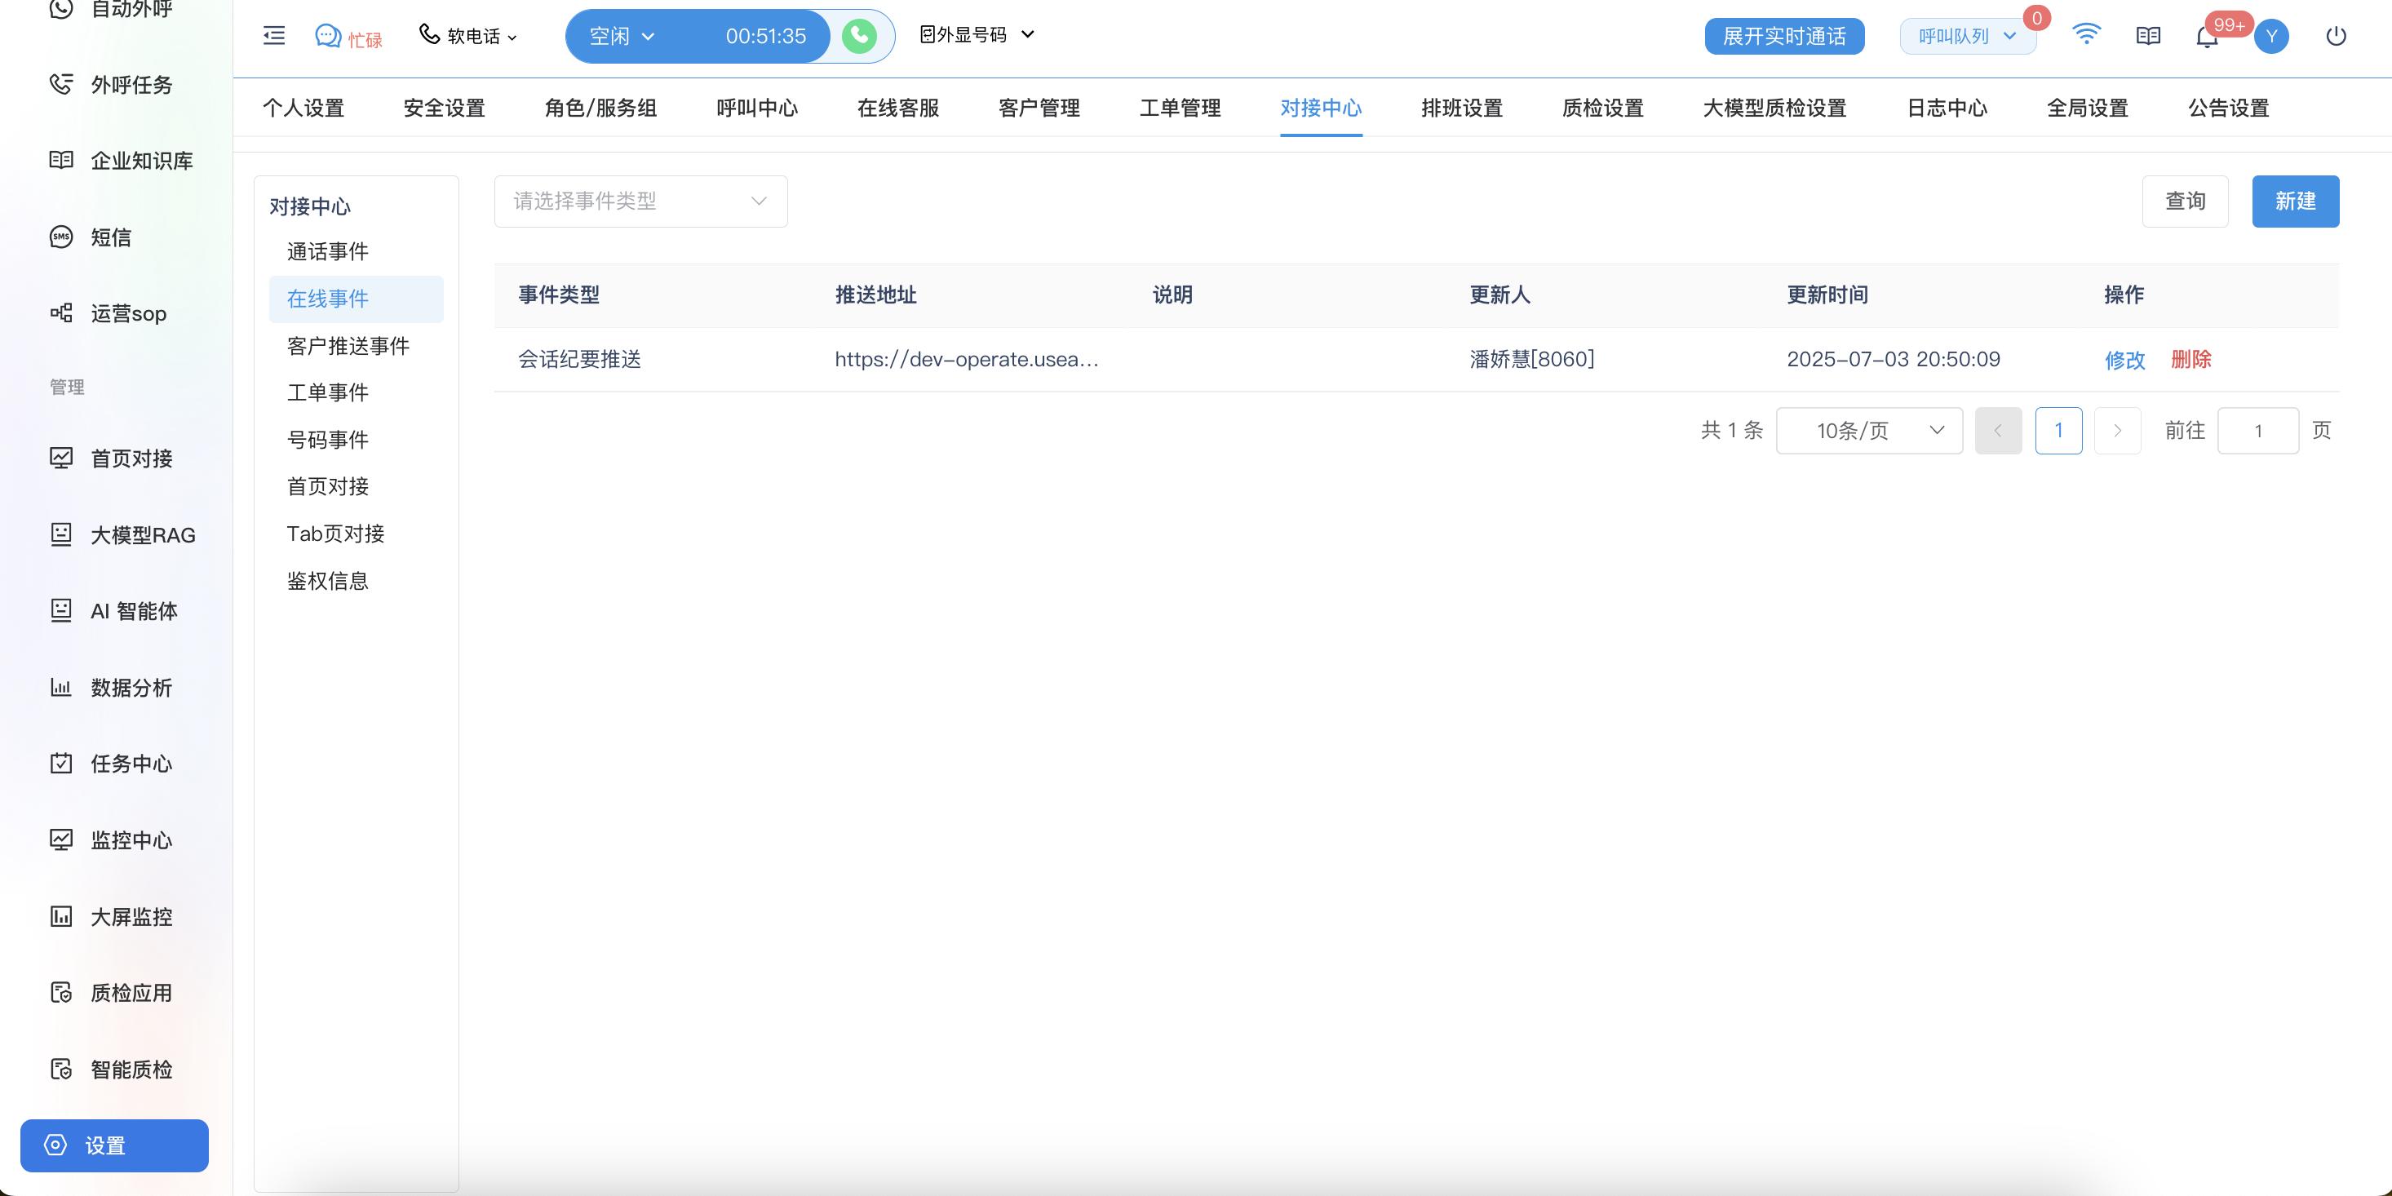Collapse sidebar with the menu fold icon
This screenshot has height=1196, width=2392.
pos(274,35)
